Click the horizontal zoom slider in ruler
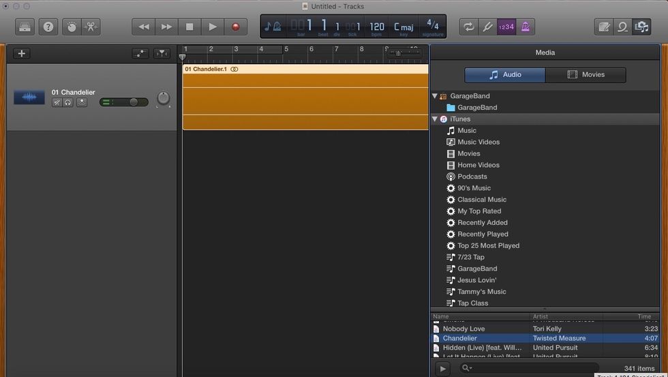This screenshot has width=668, height=377. [x=404, y=53]
